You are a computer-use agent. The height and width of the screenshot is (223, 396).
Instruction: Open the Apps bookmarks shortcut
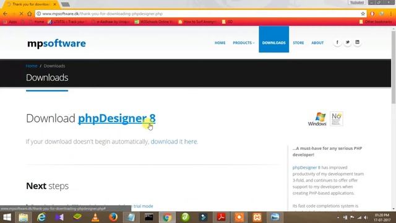[x=10, y=22]
